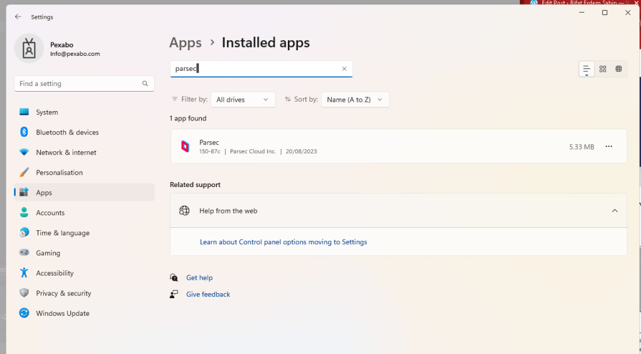Click the Give feedback link

coord(208,294)
